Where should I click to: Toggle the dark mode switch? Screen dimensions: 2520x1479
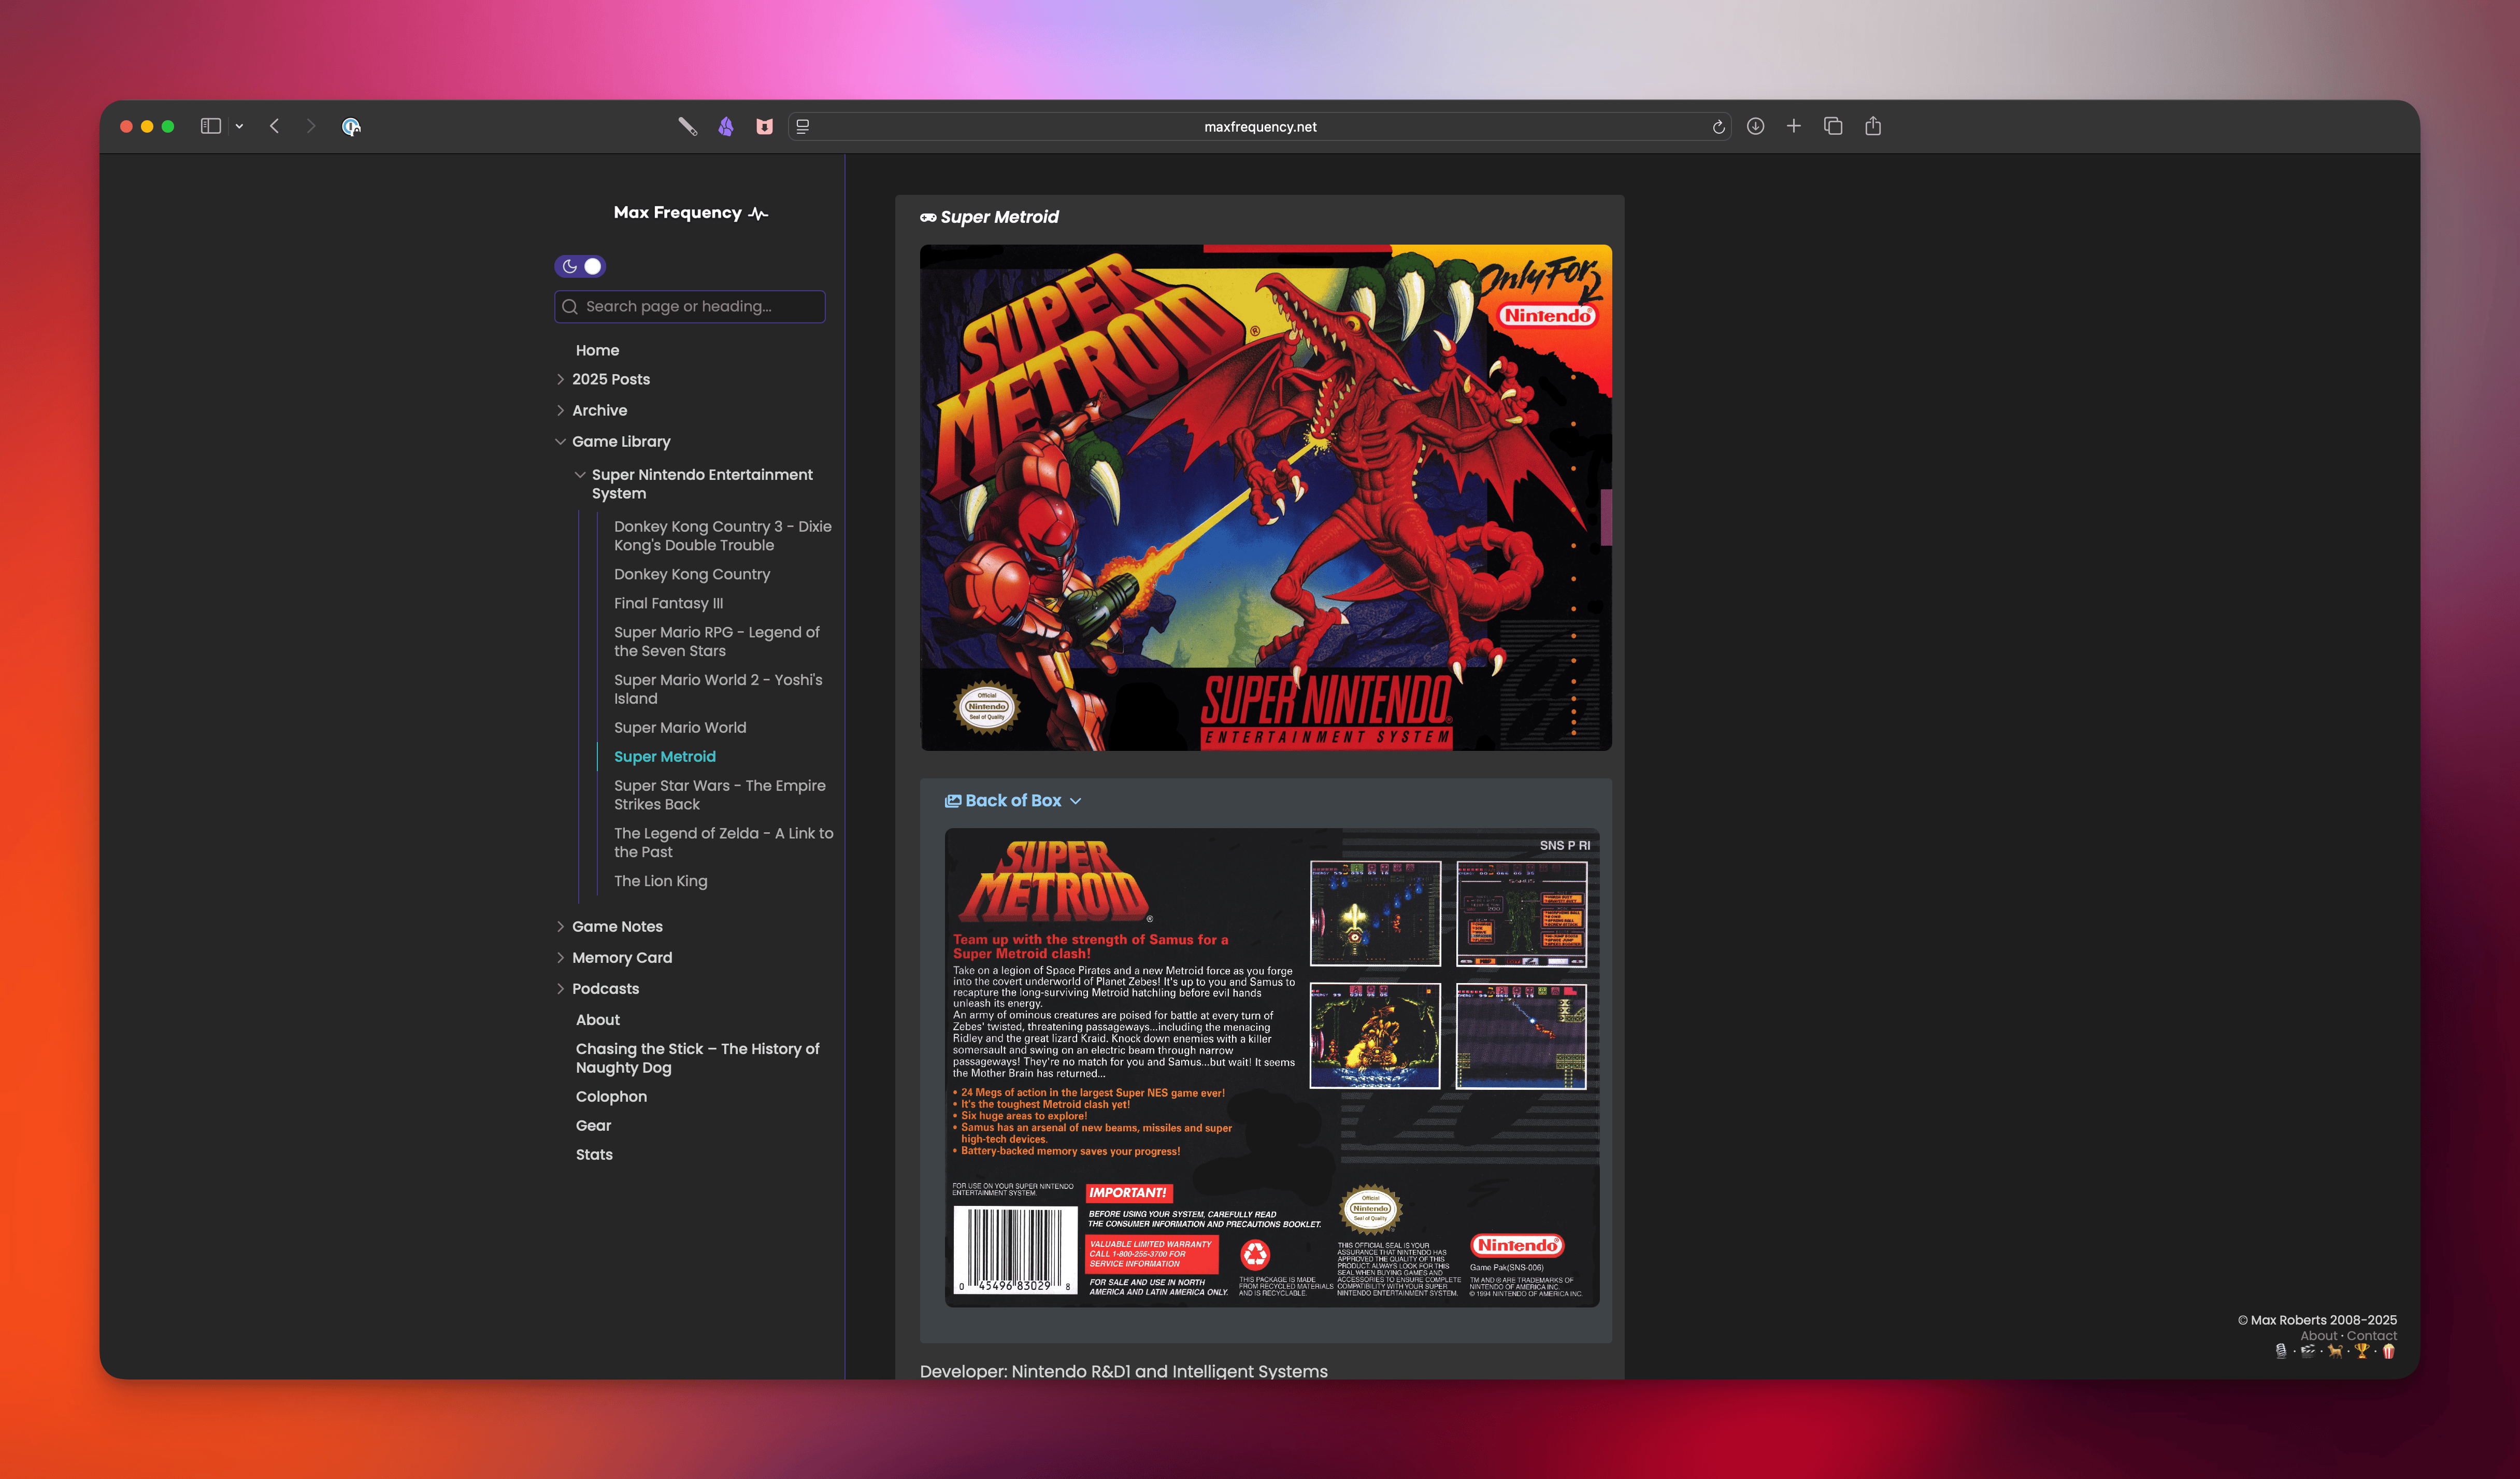tap(580, 266)
